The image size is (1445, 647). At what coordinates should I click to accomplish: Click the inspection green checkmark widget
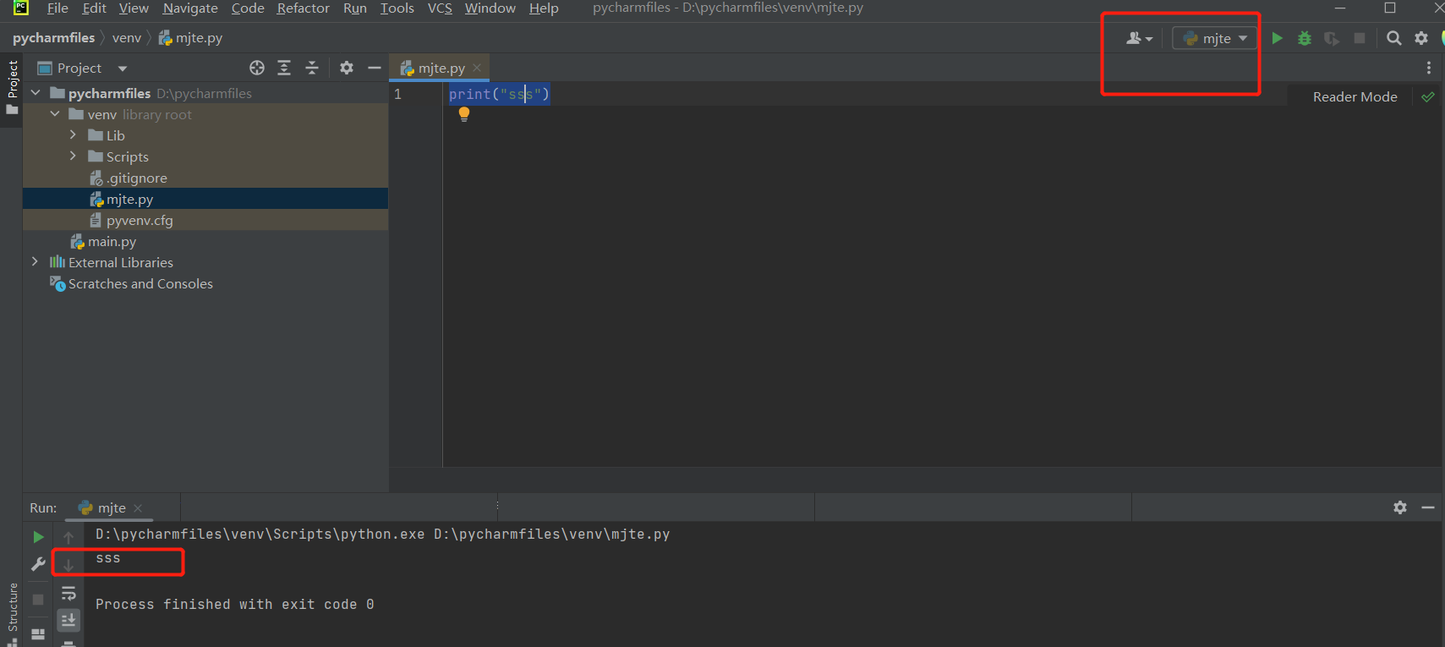click(x=1428, y=96)
